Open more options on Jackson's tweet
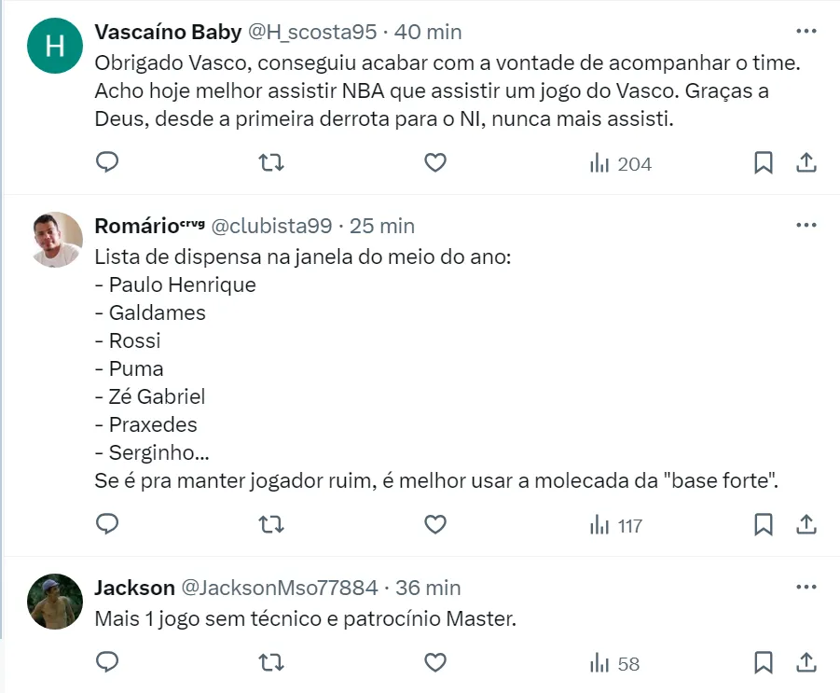This screenshot has height=693, width=840. (x=806, y=587)
